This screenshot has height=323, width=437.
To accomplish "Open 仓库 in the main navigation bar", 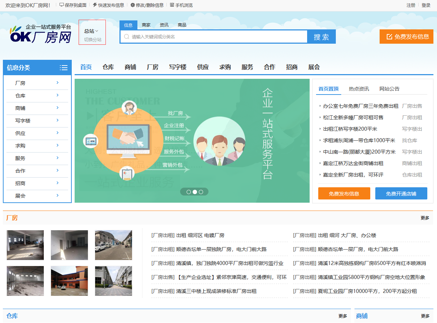I will pyautogui.click(x=108, y=67).
